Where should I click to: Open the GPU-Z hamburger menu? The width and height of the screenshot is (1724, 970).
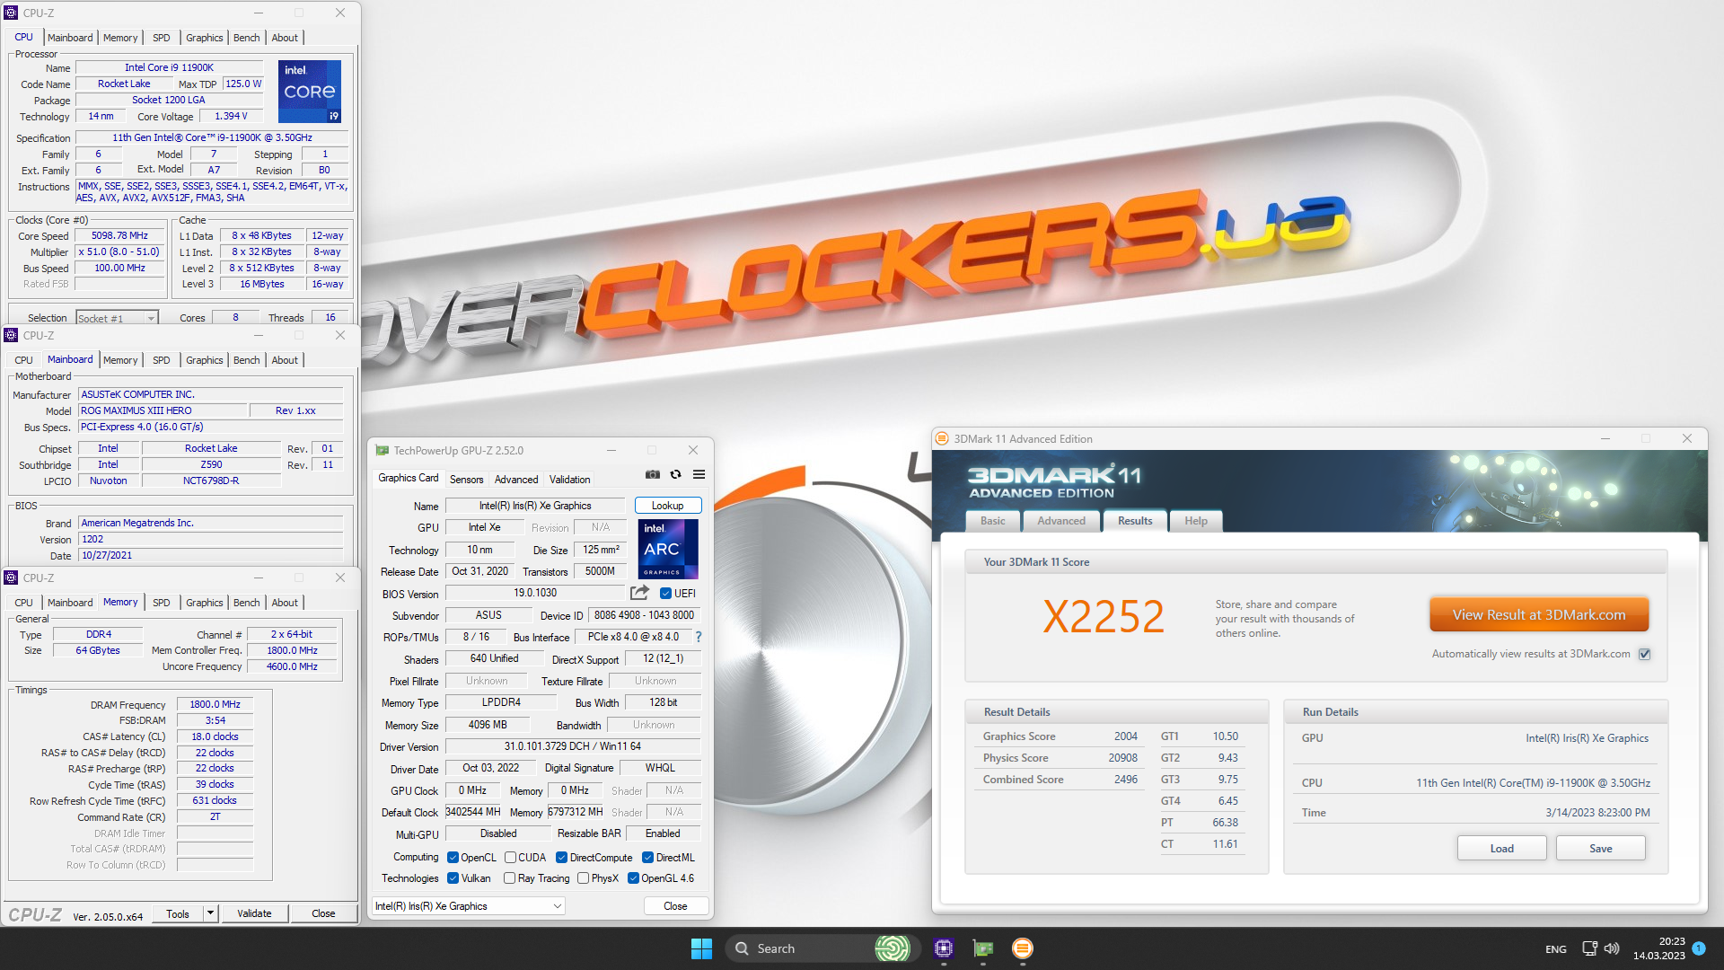coord(699,474)
